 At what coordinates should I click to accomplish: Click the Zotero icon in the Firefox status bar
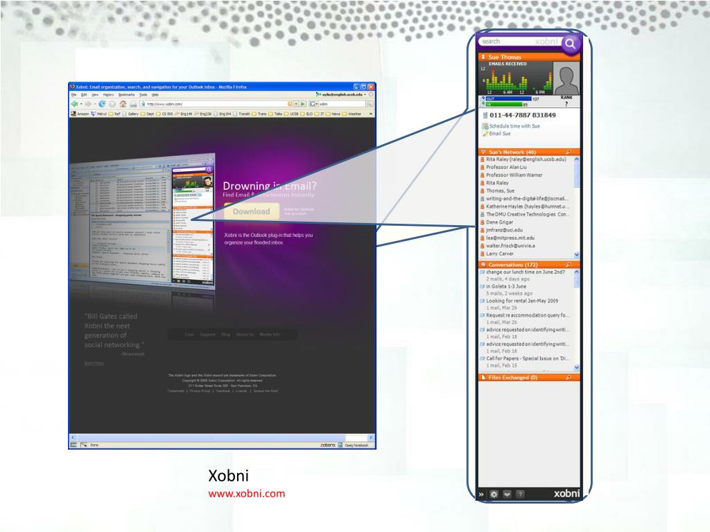pyautogui.click(x=328, y=445)
